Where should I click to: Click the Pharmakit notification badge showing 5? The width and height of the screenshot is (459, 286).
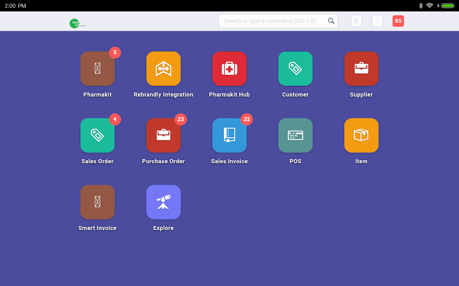click(115, 53)
